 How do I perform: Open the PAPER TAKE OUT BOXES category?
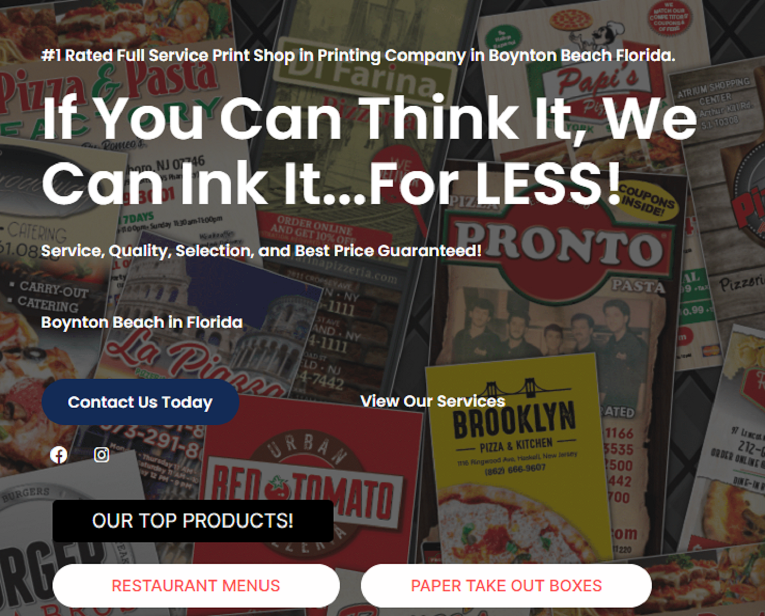point(506,585)
